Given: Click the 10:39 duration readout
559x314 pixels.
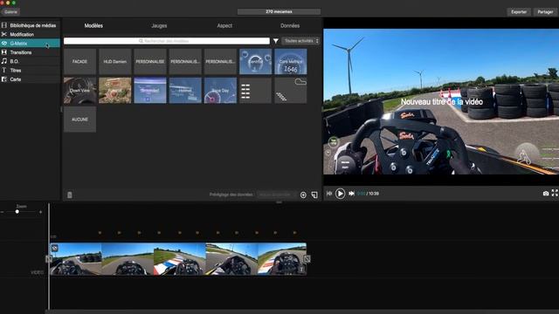Looking at the screenshot, I should tap(374, 194).
